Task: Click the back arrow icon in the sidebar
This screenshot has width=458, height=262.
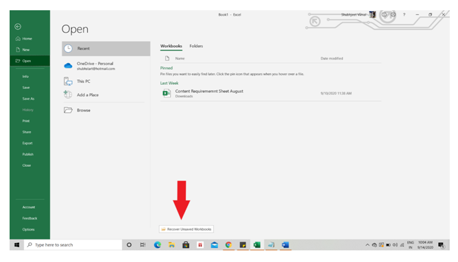Action: click(x=18, y=27)
